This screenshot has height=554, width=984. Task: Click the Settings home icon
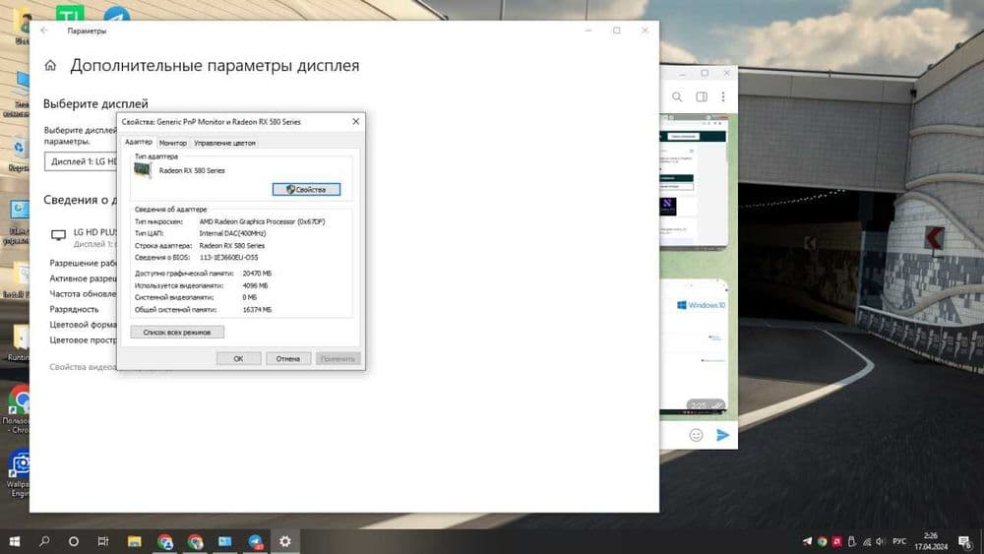point(50,65)
